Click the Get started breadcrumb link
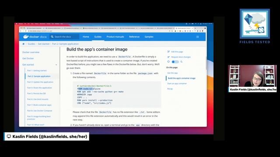This screenshot has width=280, height=157. tap(44, 44)
